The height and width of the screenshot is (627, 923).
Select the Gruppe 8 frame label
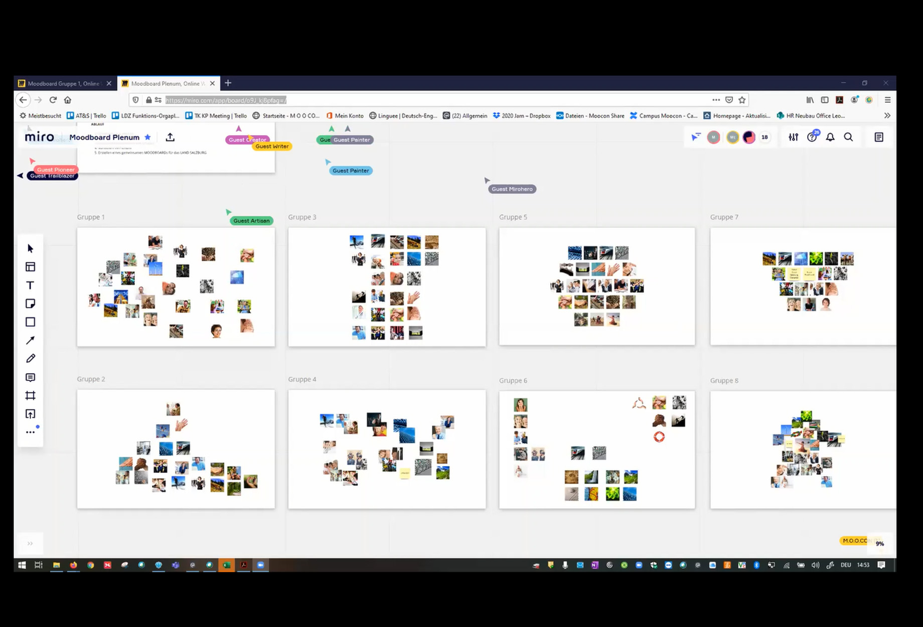point(724,381)
